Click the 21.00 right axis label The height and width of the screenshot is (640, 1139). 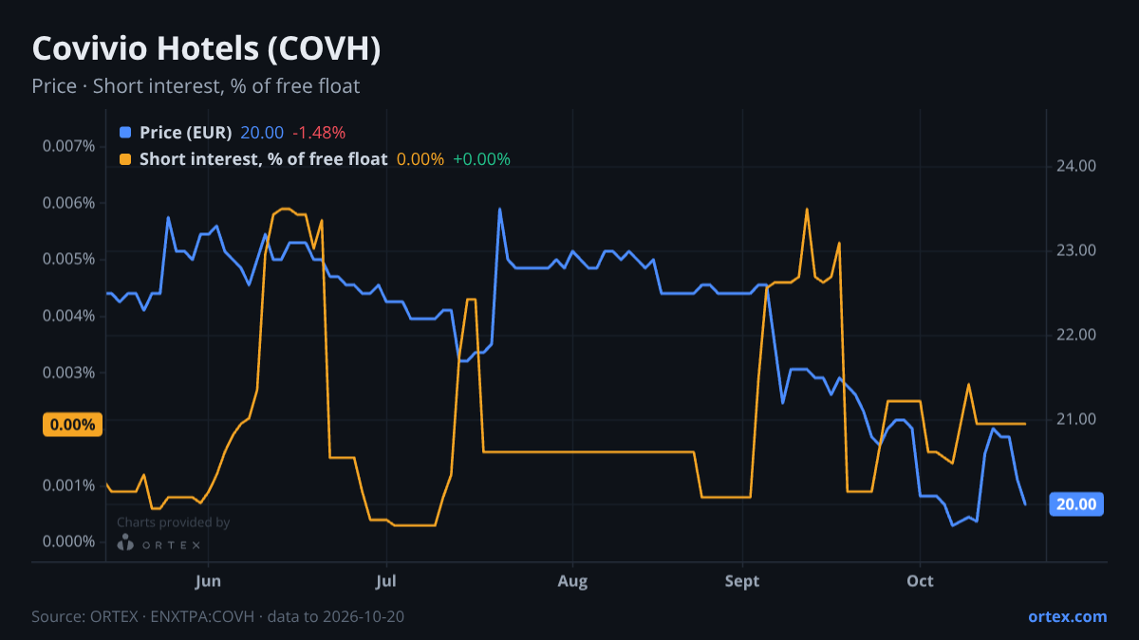pyautogui.click(x=1076, y=419)
